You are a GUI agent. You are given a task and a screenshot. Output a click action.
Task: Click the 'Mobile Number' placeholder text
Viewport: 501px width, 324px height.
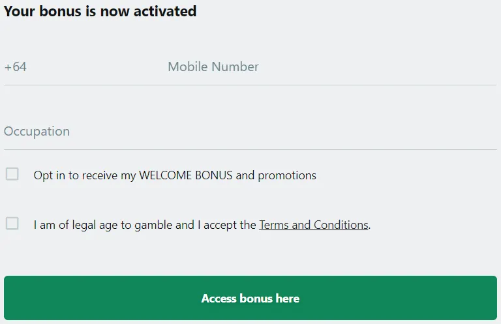point(213,66)
